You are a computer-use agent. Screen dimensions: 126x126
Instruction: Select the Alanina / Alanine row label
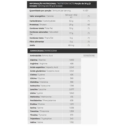tap(38, 60)
